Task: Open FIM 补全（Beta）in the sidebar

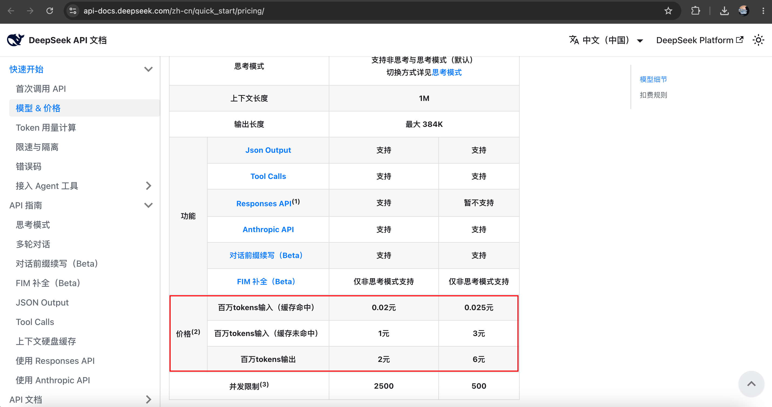Action: point(48,283)
